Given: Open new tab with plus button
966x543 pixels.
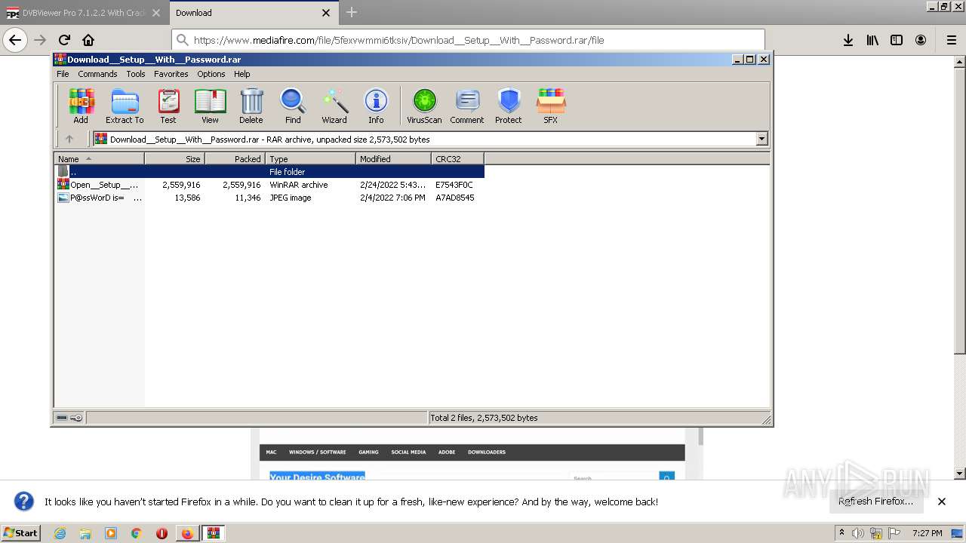Looking at the screenshot, I should coord(352,12).
